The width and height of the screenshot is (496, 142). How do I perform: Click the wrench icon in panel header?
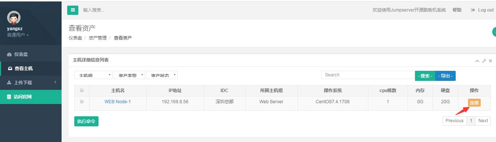[x=484, y=61]
